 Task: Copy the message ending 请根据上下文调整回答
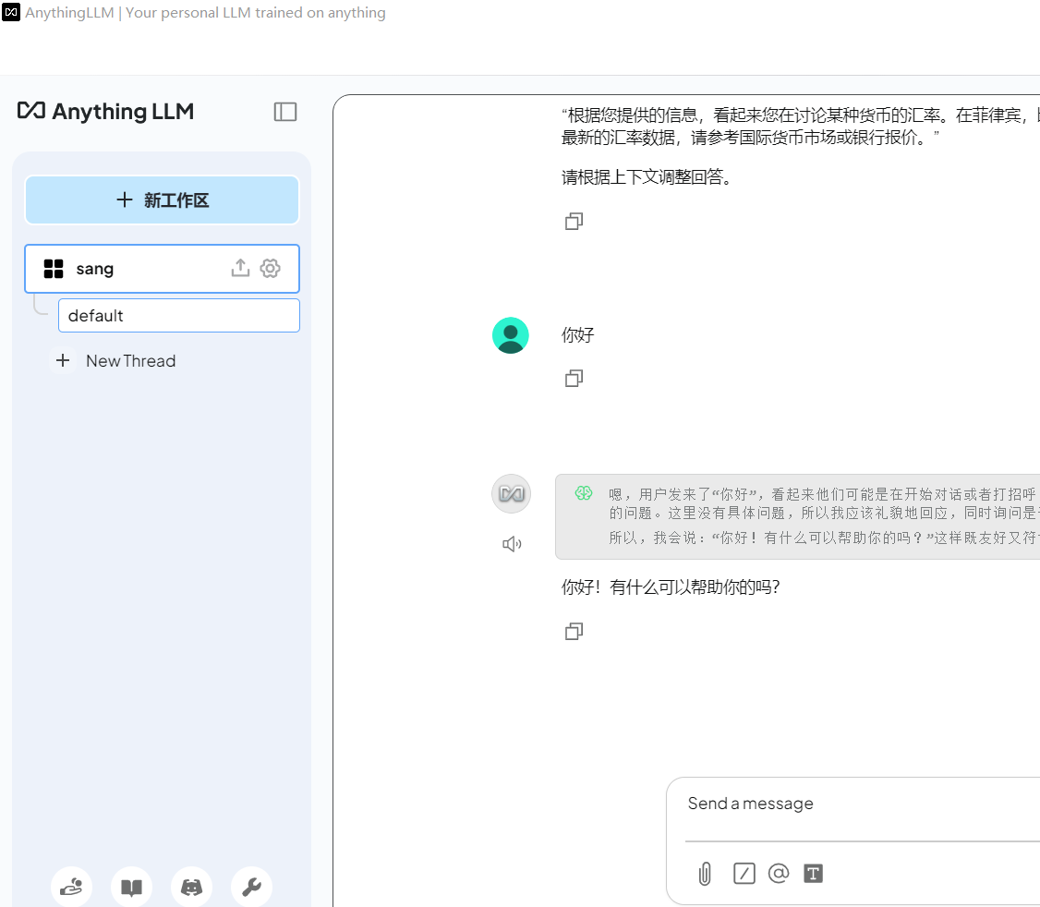click(574, 221)
